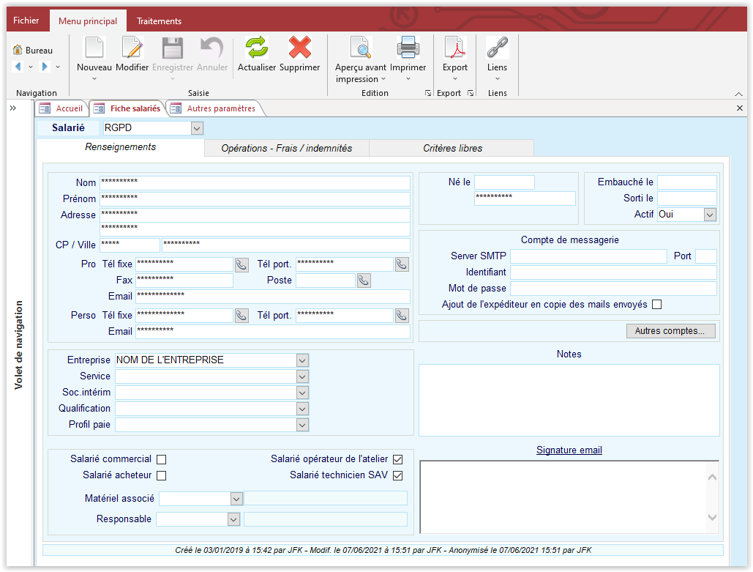Delete record with Supprimer icon
The height and width of the screenshot is (572, 753).
point(299,48)
